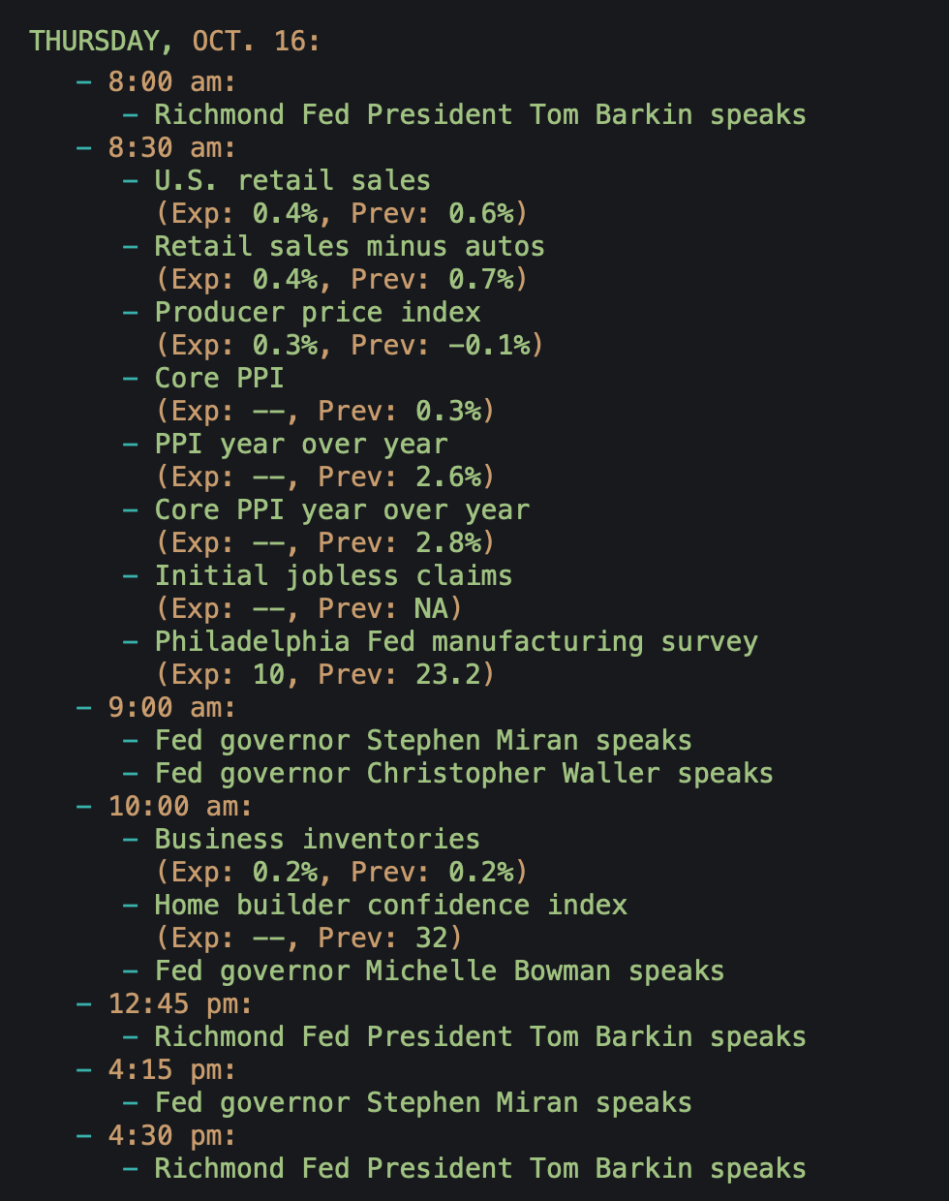Click the Exp: 10, Prev: 23.2 text
Viewport: 949px width, 1201px height.
(x=325, y=675)
